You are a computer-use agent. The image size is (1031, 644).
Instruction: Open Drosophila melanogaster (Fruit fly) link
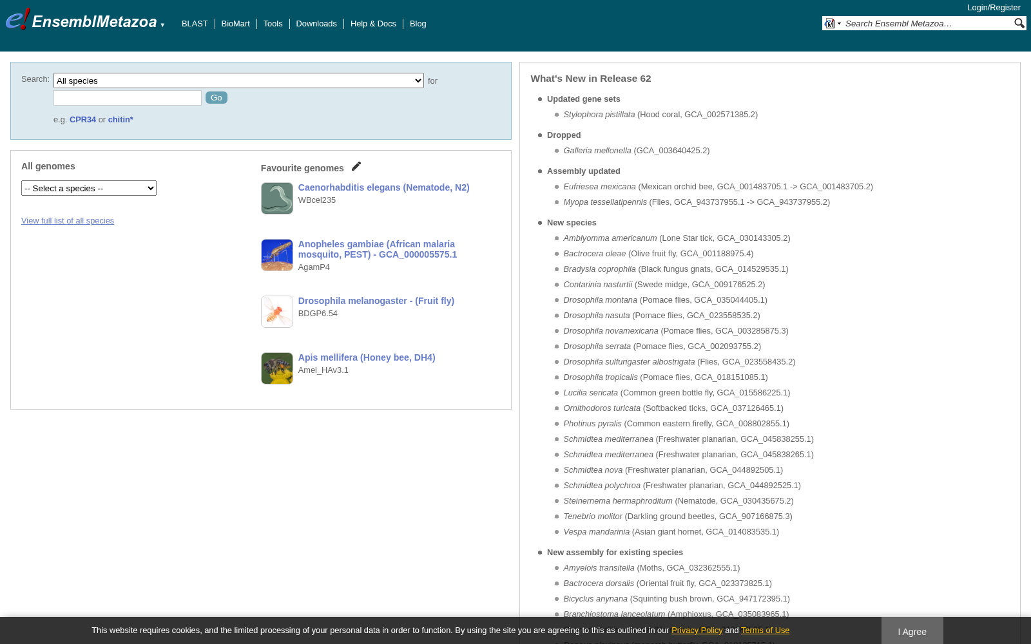point(376,301)
